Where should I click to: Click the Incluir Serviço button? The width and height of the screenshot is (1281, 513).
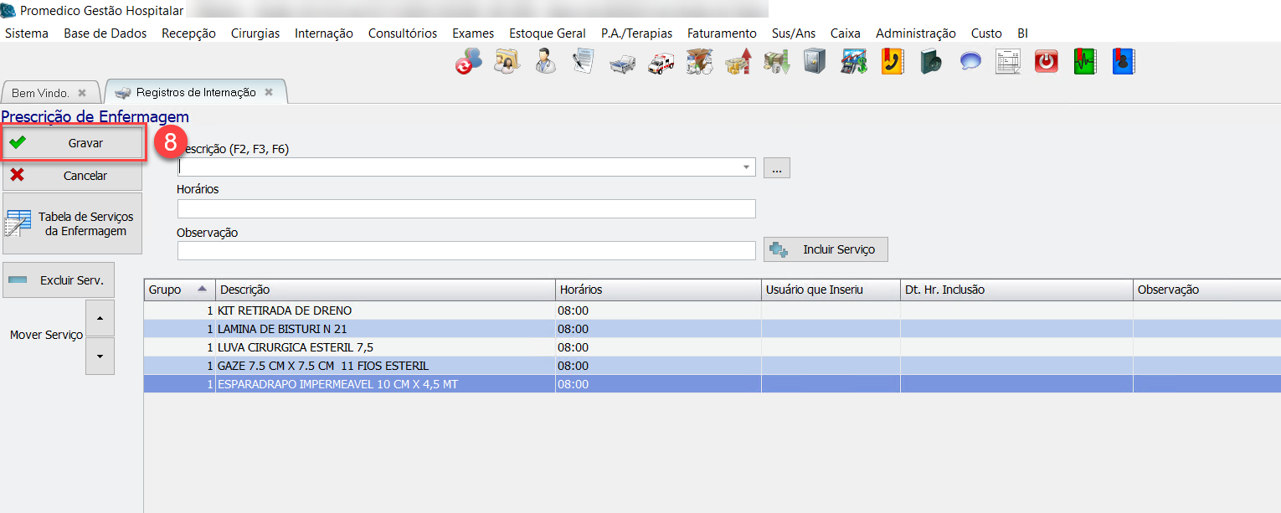[x=826, y=249]
